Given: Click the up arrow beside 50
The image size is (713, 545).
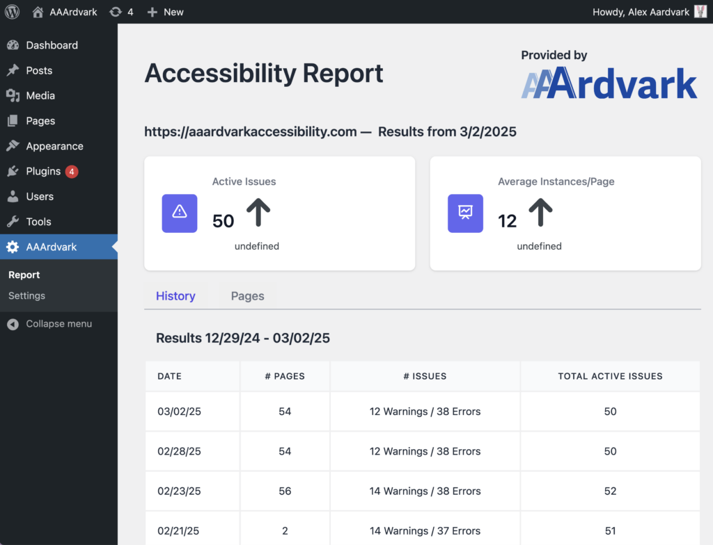Looking at the screenshot, I should point(258,212).
